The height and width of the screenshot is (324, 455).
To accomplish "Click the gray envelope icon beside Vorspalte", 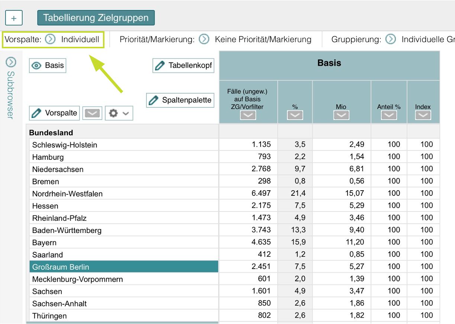I will tap(92, 113).
